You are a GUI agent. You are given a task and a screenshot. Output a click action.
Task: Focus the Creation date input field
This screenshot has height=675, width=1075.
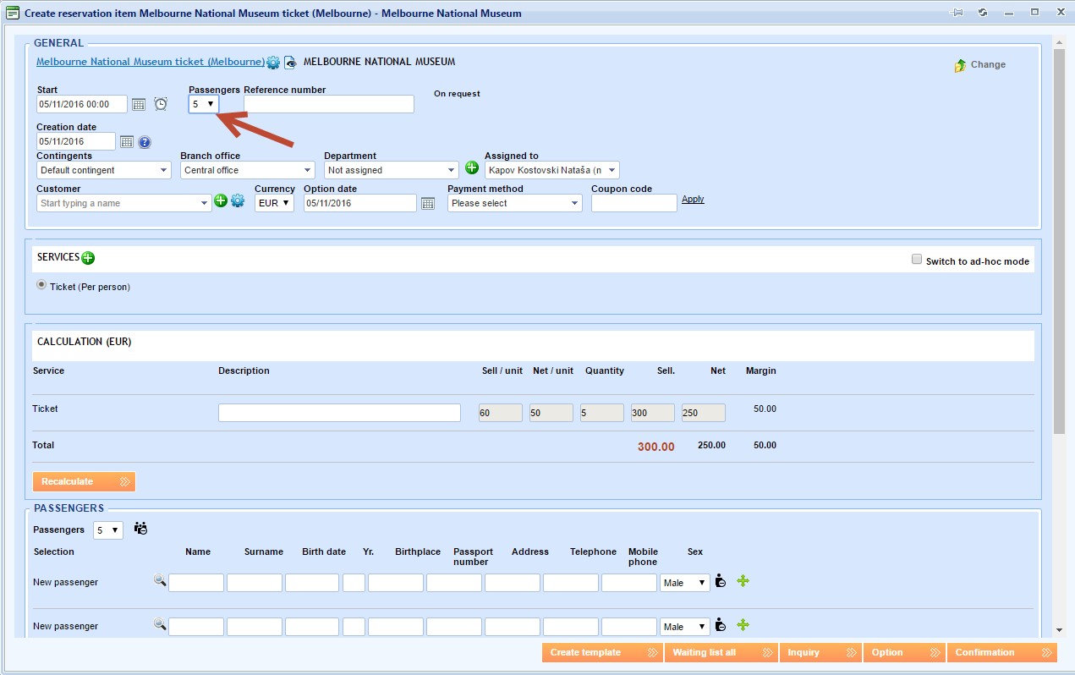tap(76, 141)
